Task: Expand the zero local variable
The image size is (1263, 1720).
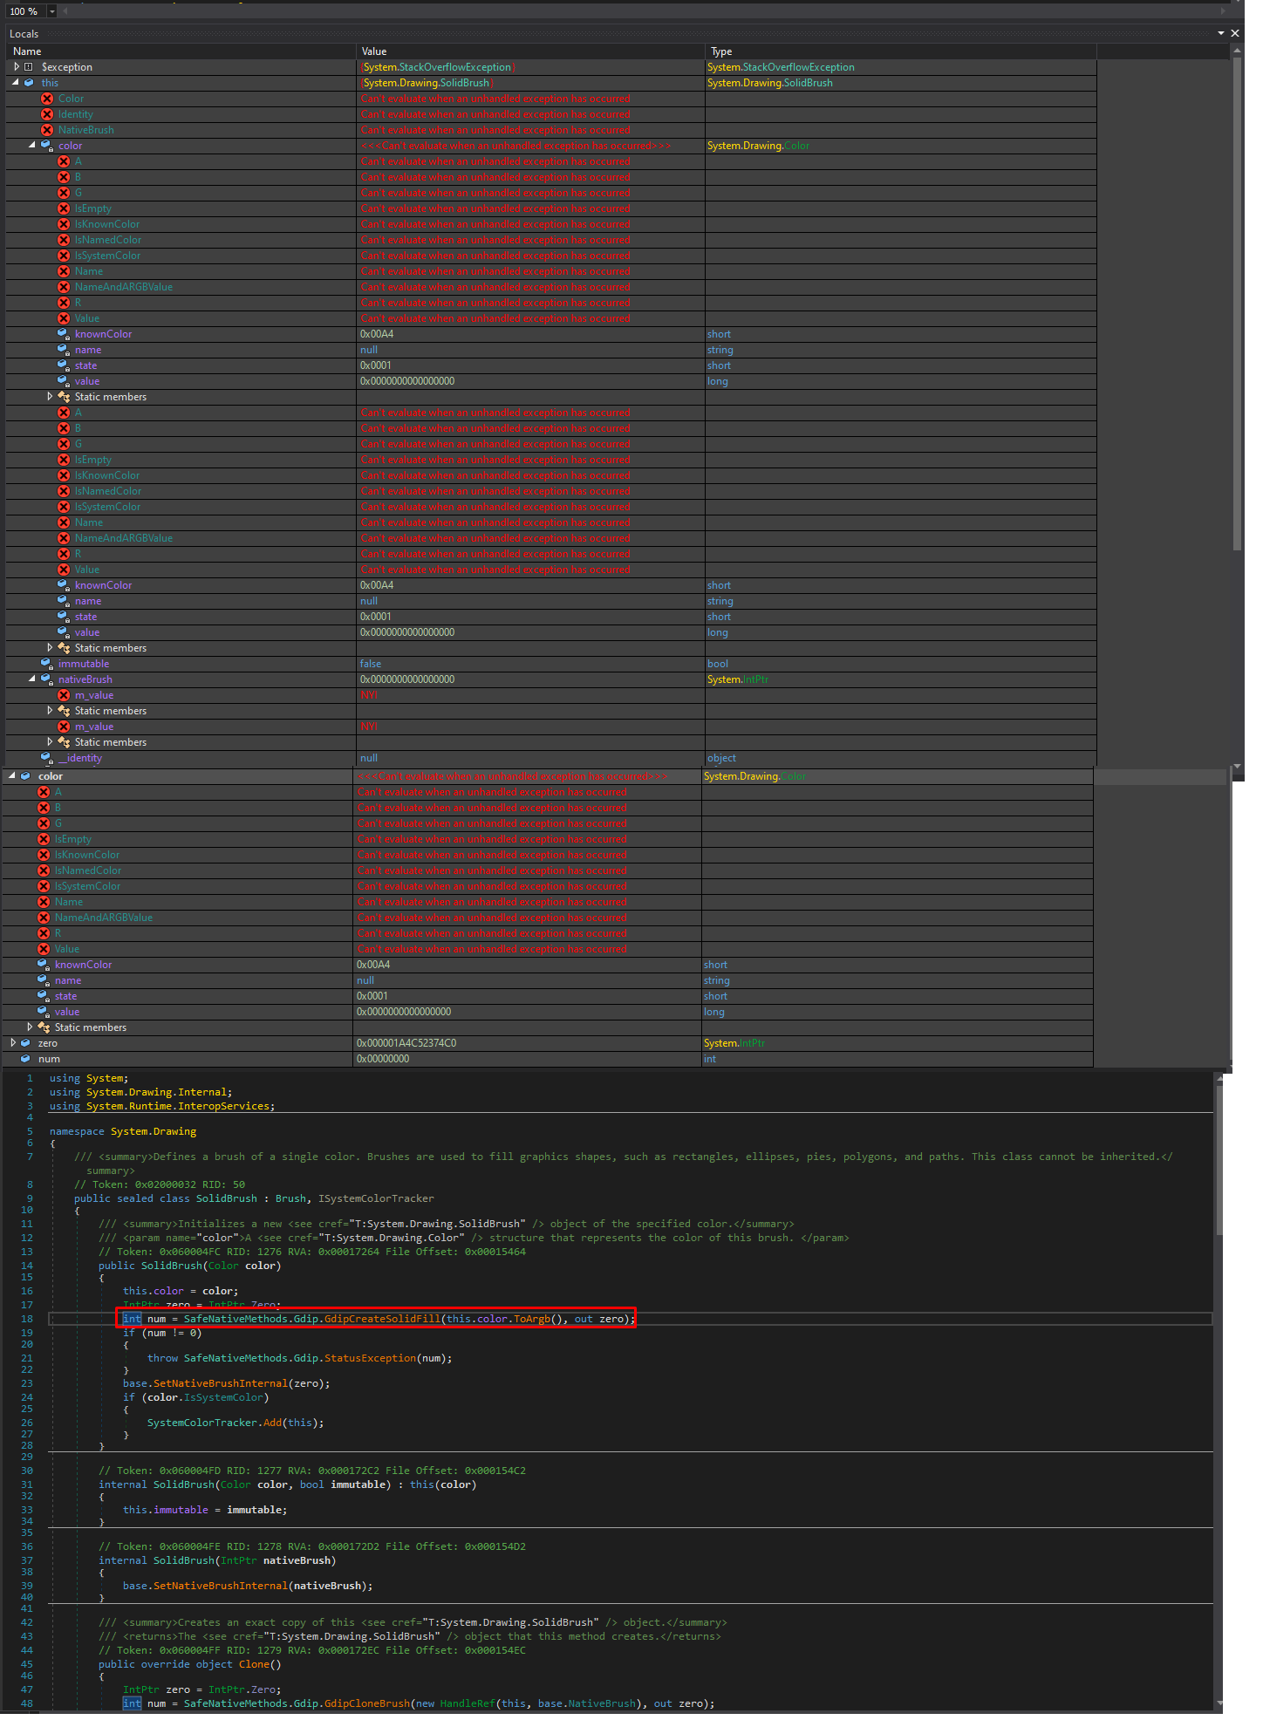Action: tap(13, 1043)
